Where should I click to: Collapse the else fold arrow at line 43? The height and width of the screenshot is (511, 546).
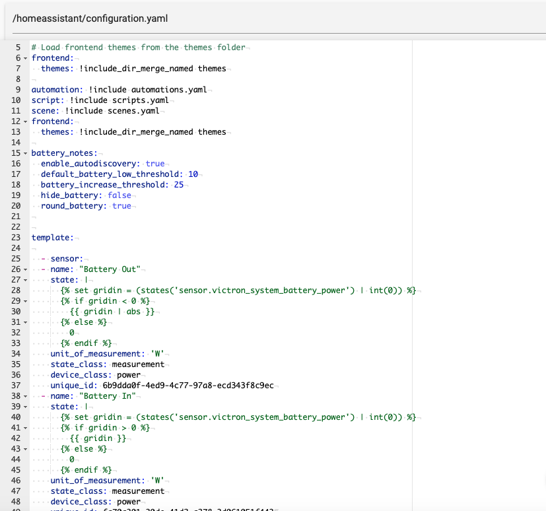[26, 449]
